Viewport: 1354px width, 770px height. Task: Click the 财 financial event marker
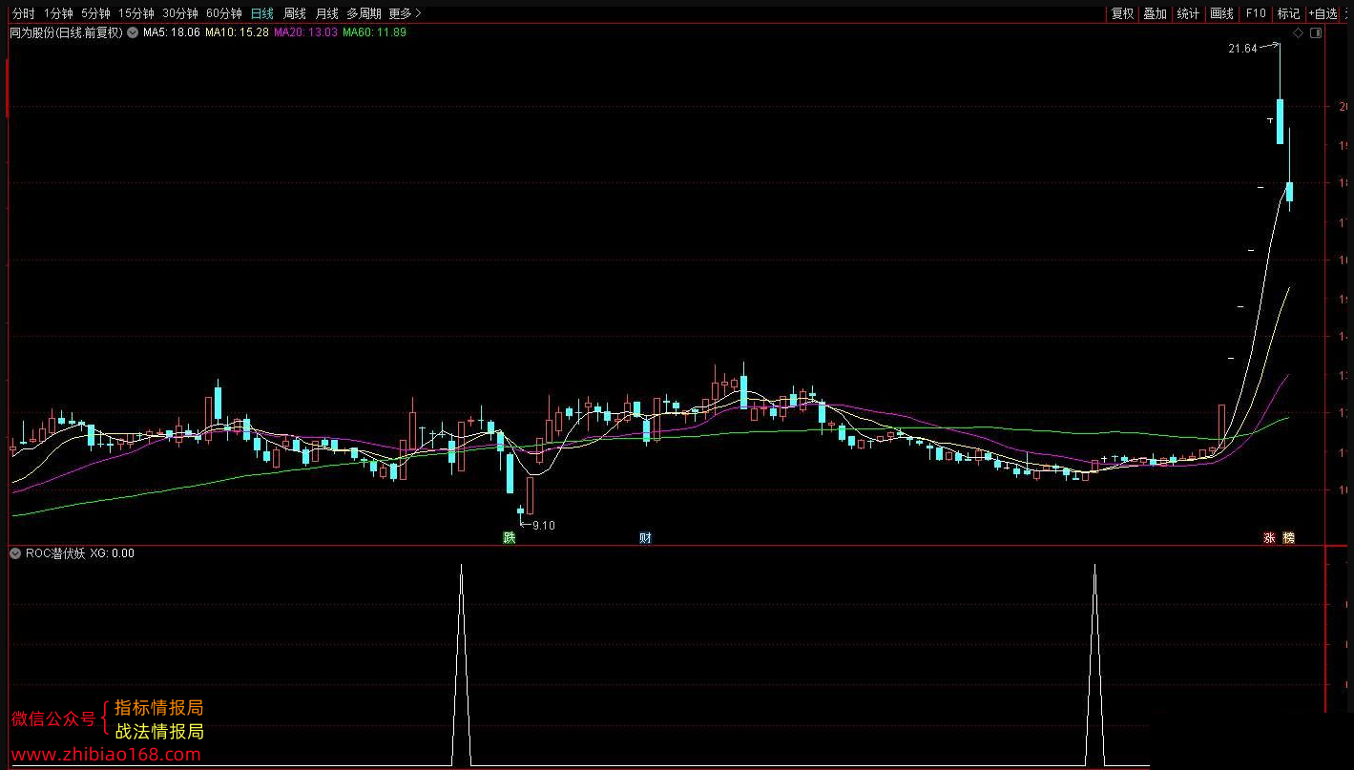click(x=646, y=538)
